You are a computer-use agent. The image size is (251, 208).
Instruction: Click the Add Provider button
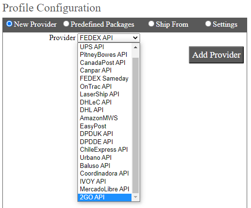pos(216,55)
